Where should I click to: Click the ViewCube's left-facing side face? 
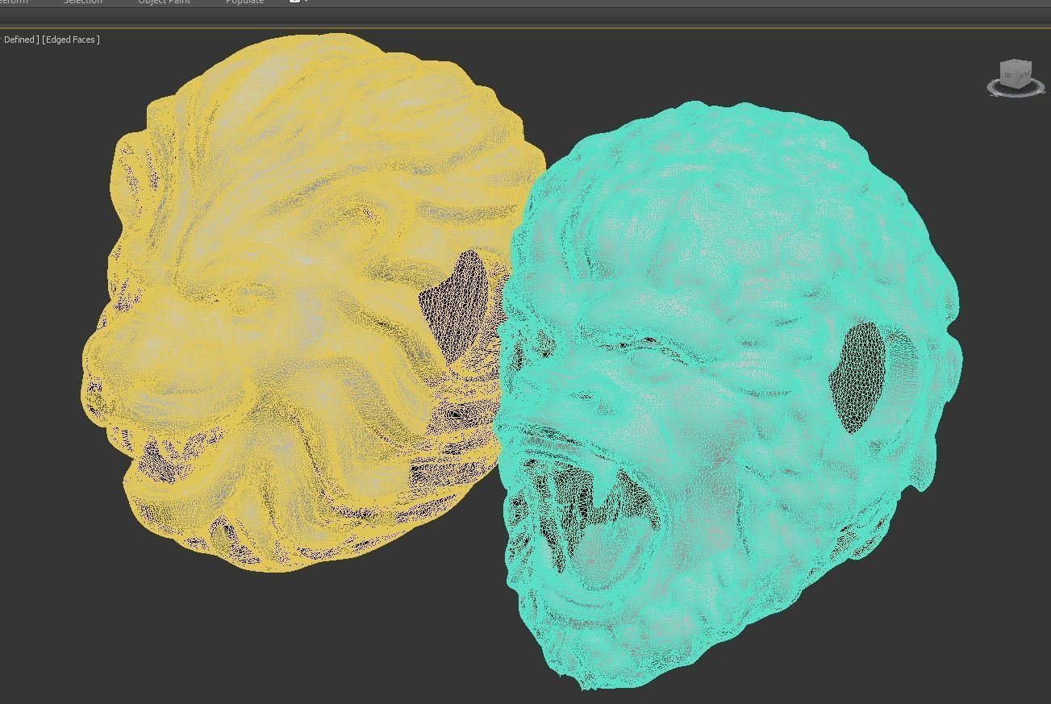point(1009,78)
